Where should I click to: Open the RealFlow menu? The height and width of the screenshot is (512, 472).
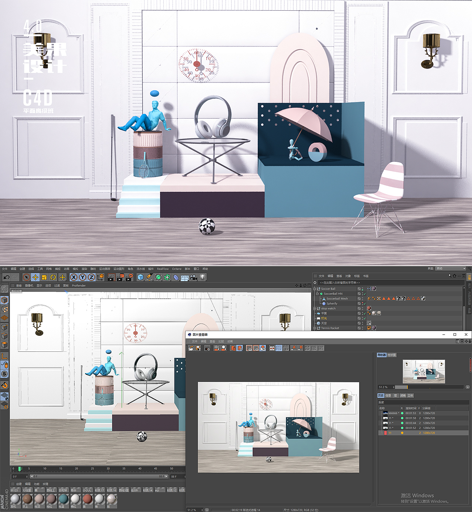coord(163,269)
